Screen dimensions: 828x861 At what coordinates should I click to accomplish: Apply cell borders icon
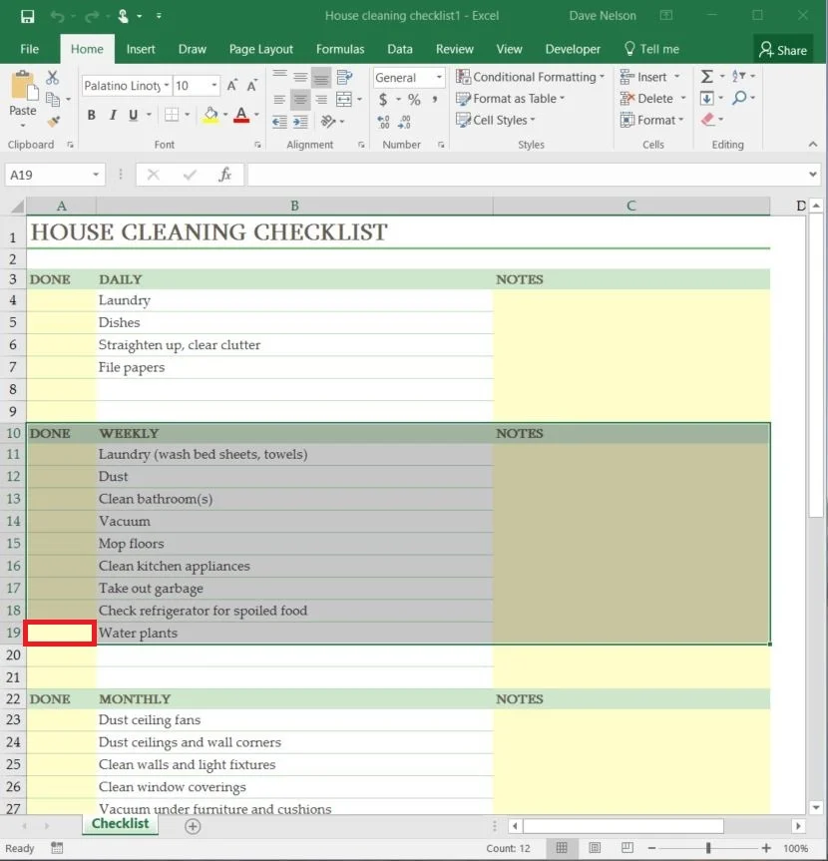coord(172,115)
